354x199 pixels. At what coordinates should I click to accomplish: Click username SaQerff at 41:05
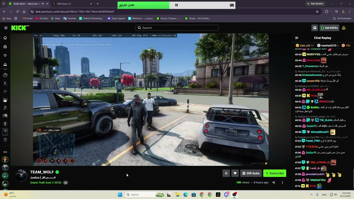[x=311, y=153]
